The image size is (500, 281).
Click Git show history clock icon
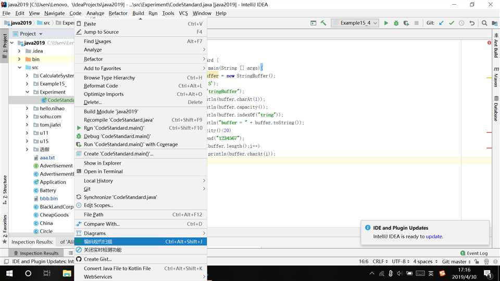(x=461, y=23)
